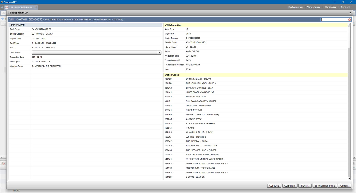The width and height of the screenshot is (356, 193).
Task: Click the VIN number KNAFX411BE5868353
Action: 29,19
